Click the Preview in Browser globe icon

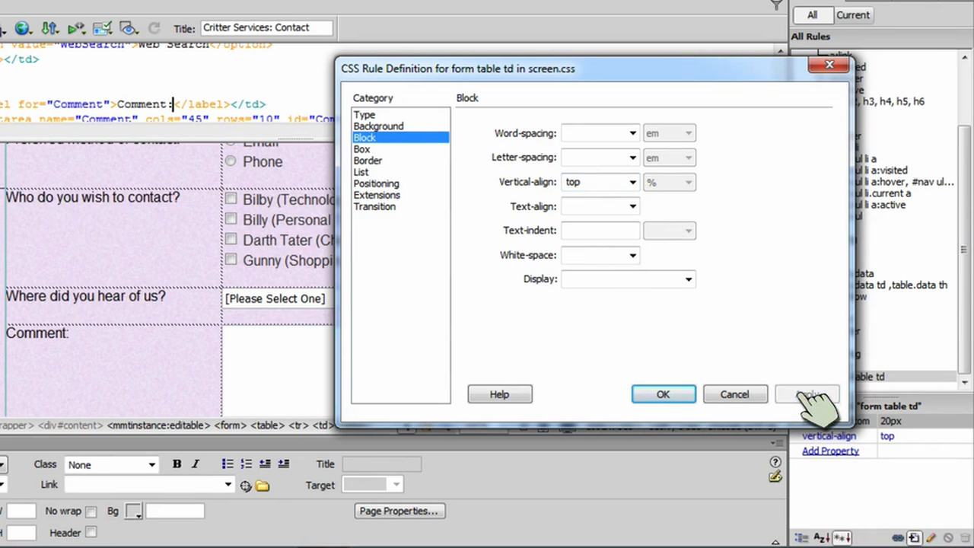(21, 28)
